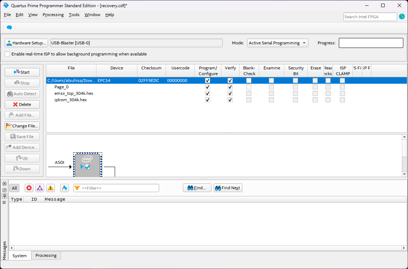Screen dimensions: 408x269
Task: Toggle Verify for Page_0 row
Action: 230,87
